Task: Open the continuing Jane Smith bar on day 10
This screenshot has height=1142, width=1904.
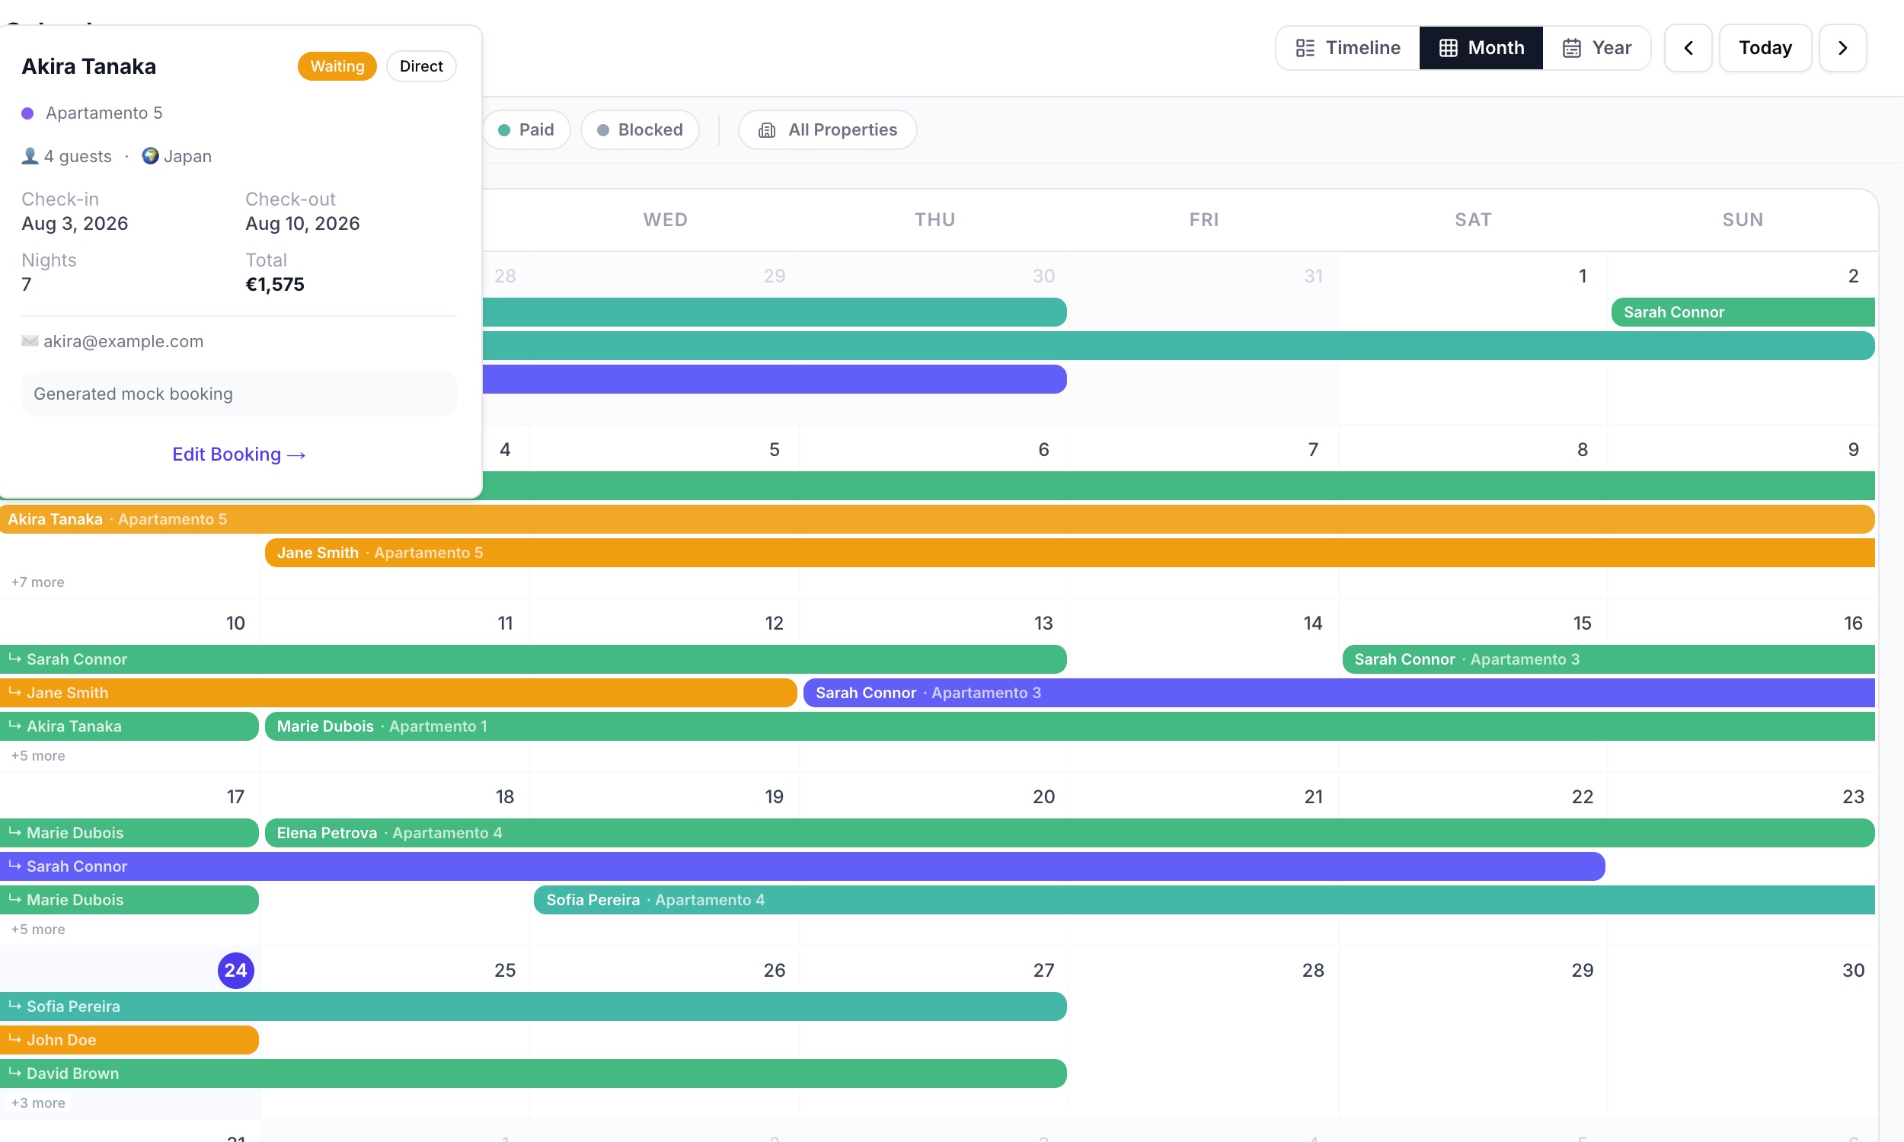Action: click(x=398, y=693)
